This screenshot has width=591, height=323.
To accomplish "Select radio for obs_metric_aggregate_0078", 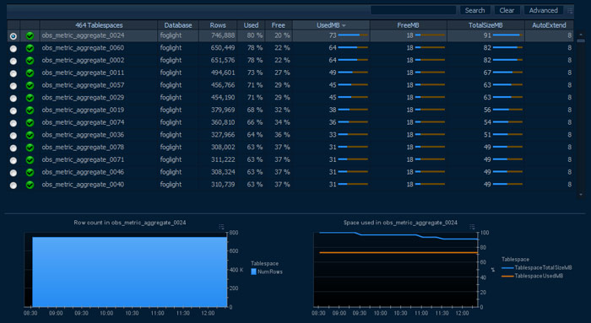I will click(x=14, y=148).
